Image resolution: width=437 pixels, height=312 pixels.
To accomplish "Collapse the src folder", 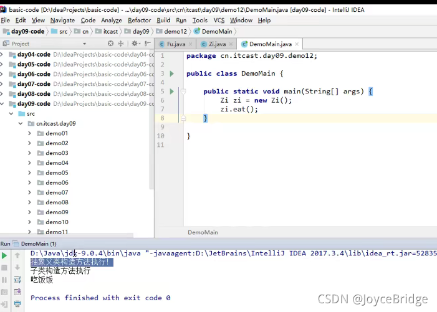I will click(x=11, y=113).
